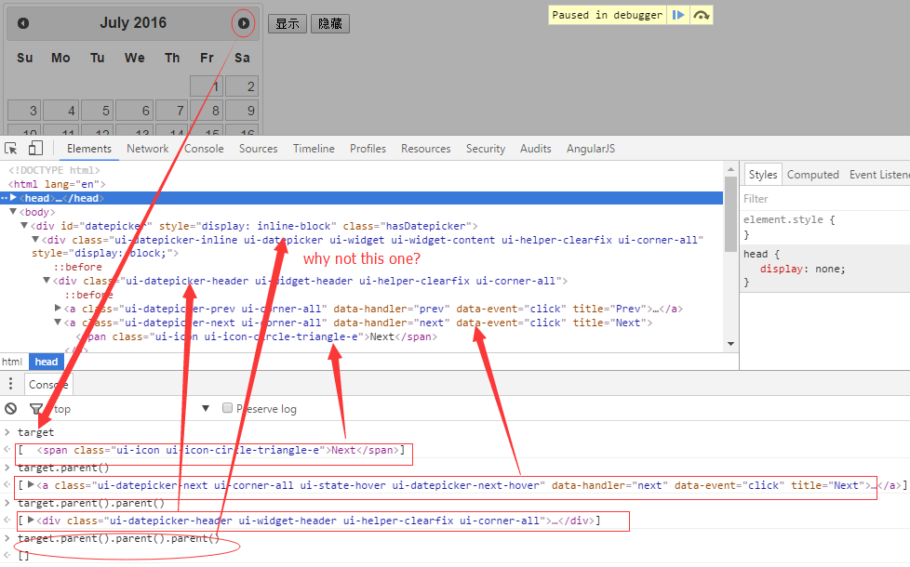The width and height of the screenshot is (910, 567).
Task: Pick July 9 in the calendar
Action: [x=242, y=111]
